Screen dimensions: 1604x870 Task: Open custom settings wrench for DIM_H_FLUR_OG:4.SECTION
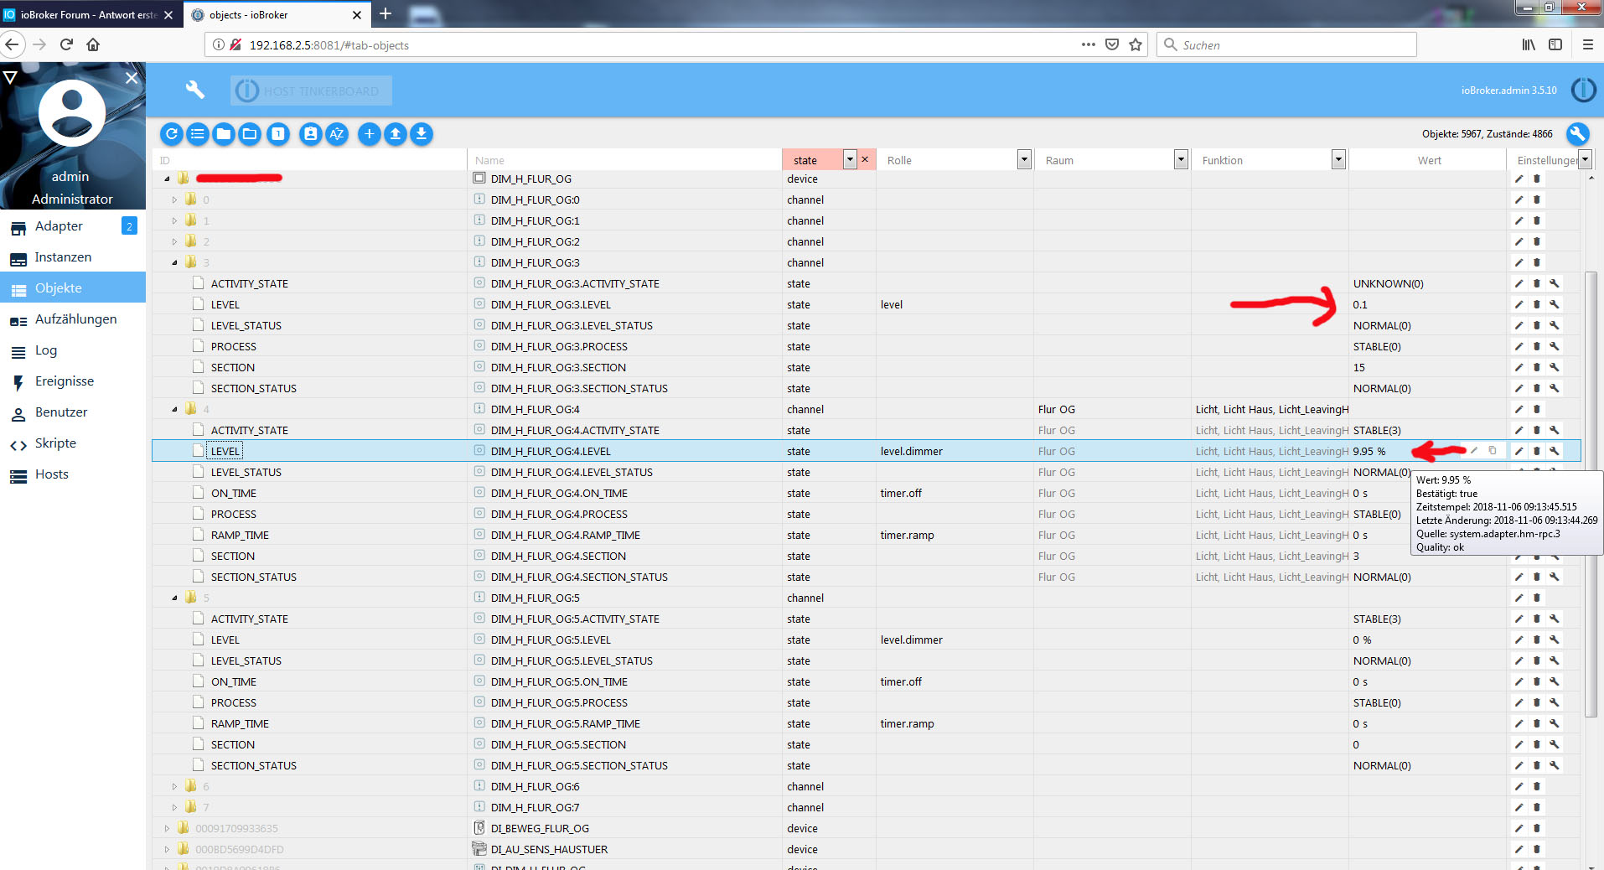click(1555, 557)
